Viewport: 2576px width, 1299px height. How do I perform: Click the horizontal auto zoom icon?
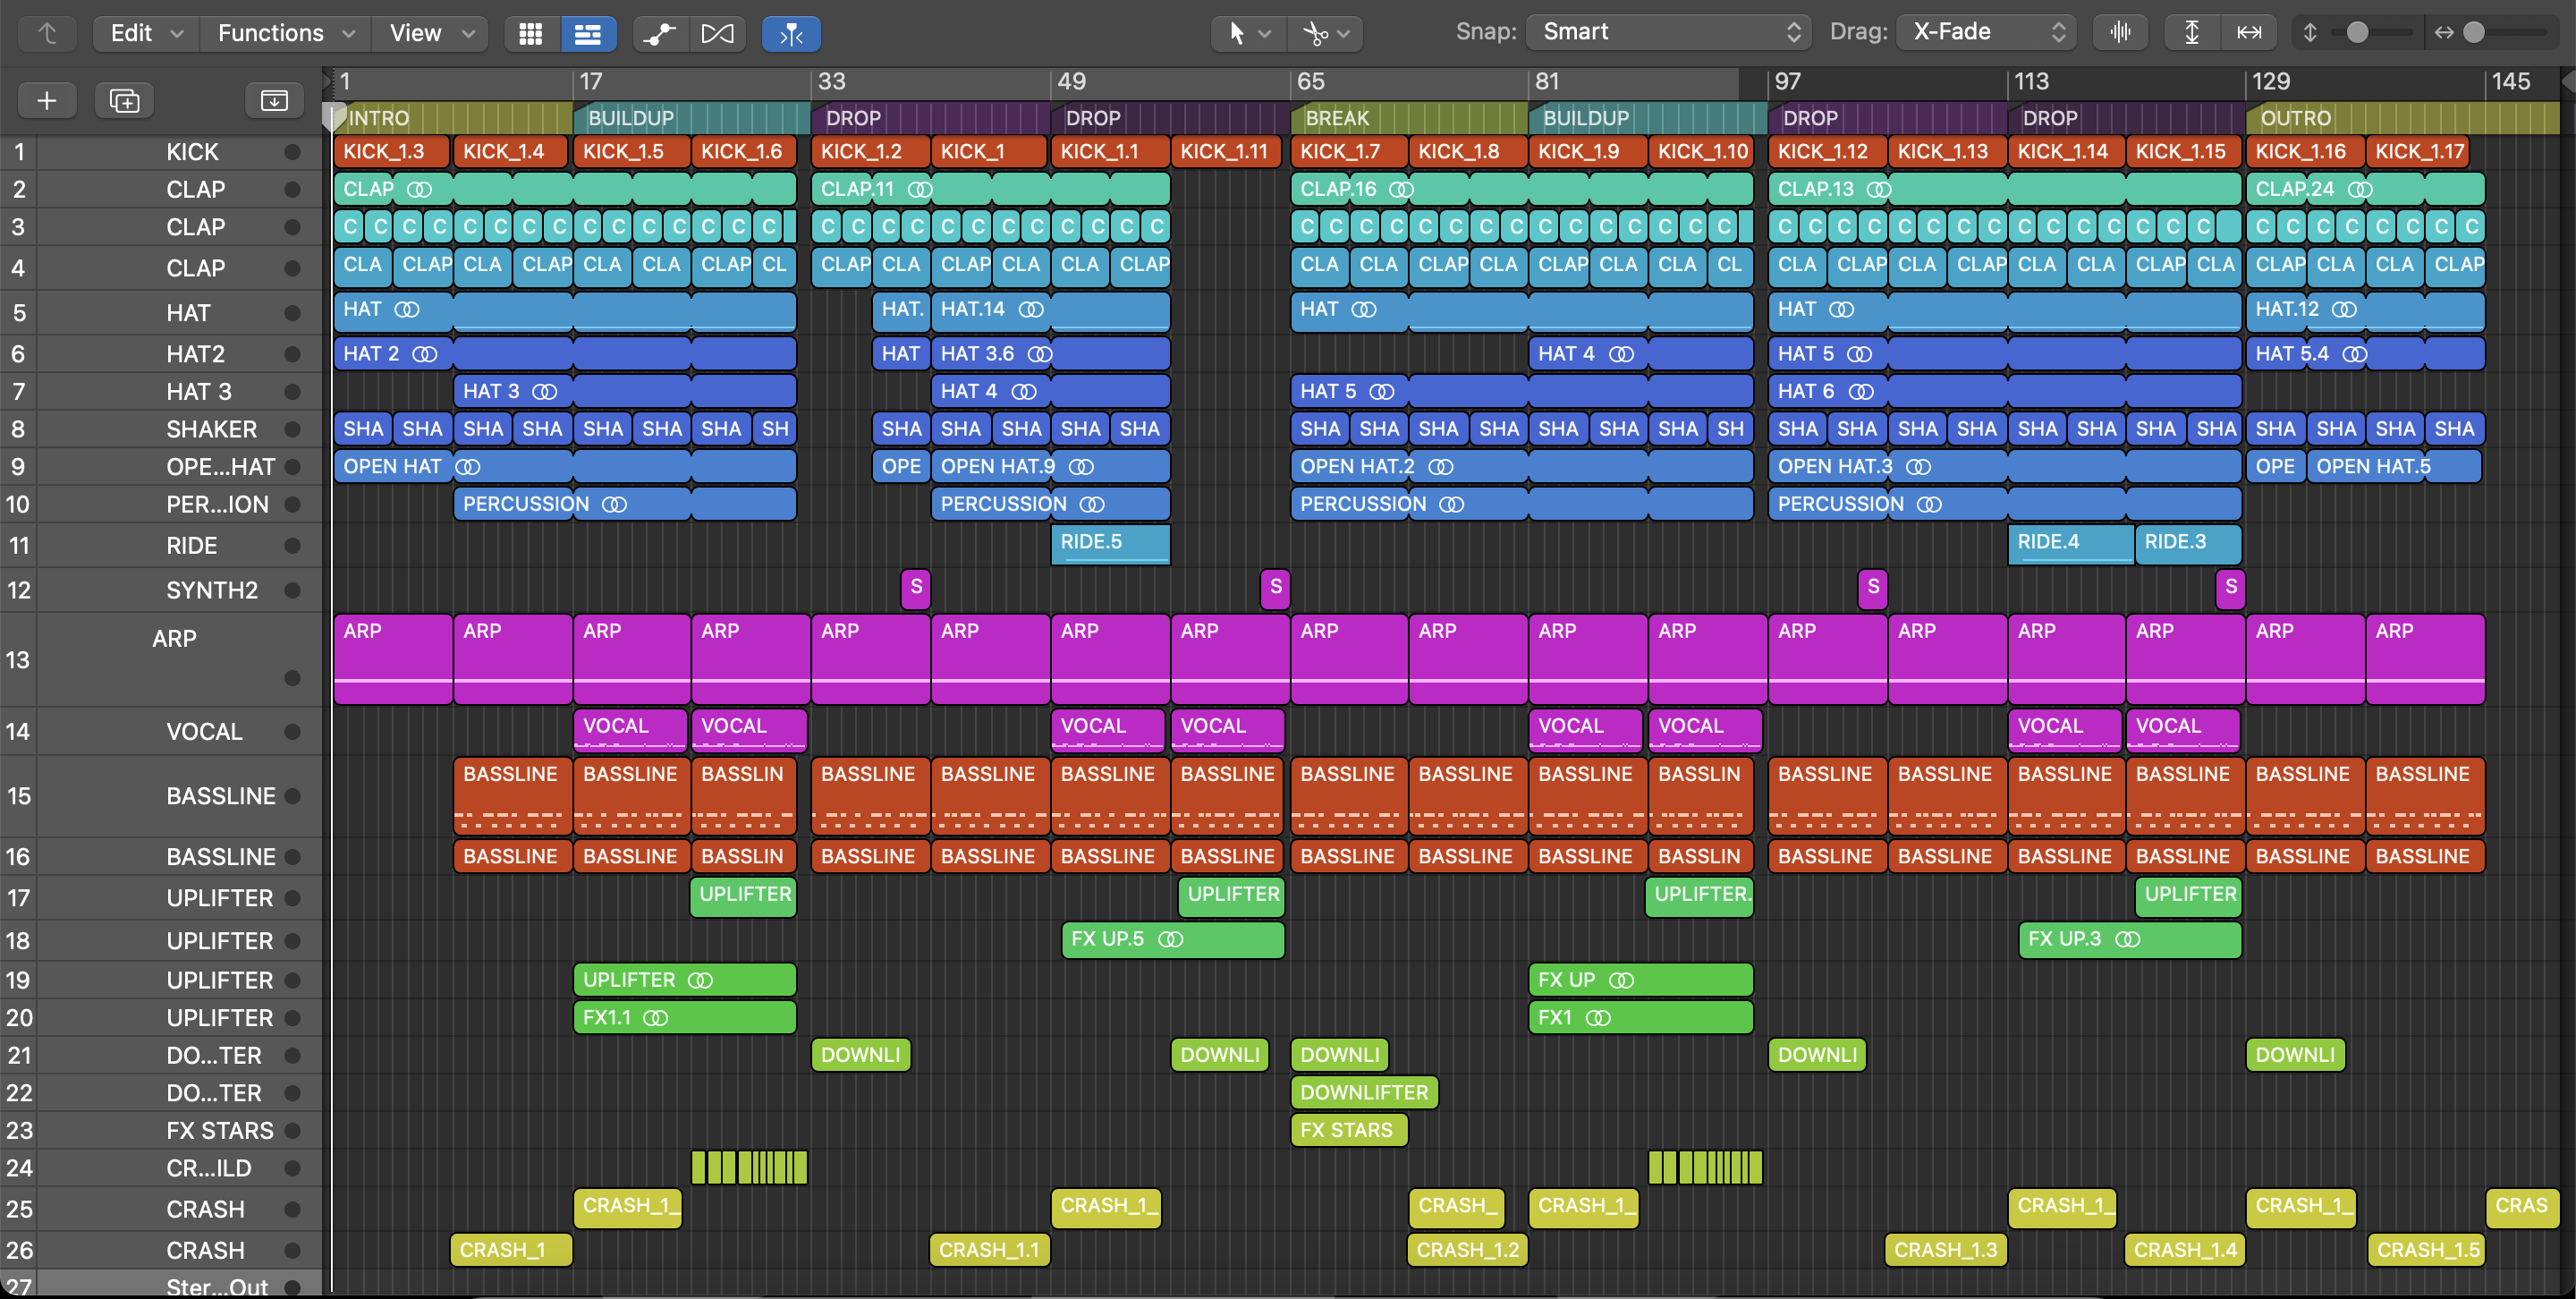(2248, 32)
